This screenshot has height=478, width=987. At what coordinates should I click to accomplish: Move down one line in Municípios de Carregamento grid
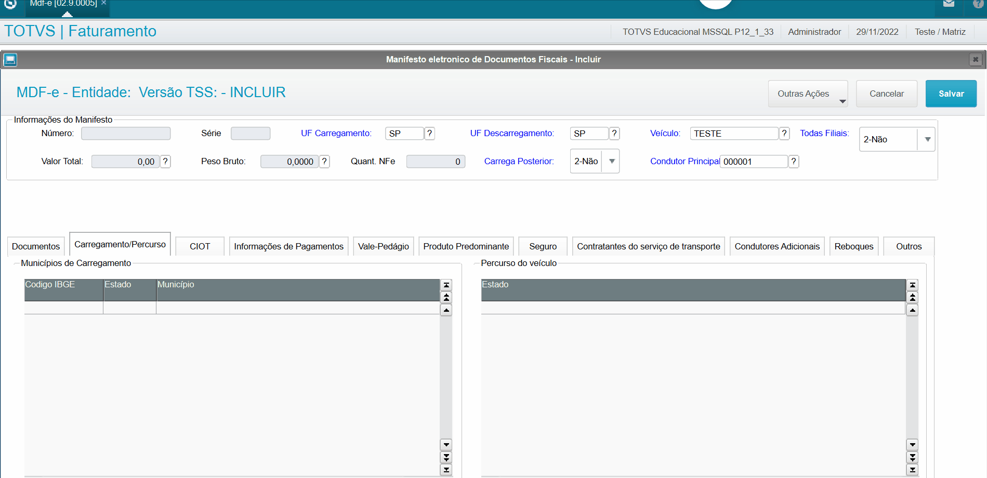coord(446,445)
